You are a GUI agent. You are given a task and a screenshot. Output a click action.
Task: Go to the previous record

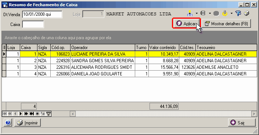point(15,114)
